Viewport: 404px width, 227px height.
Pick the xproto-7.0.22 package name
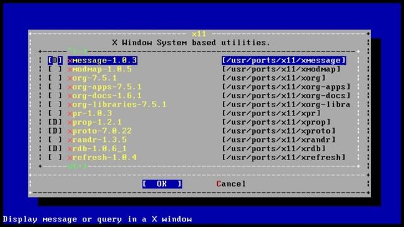coord(100,131)
